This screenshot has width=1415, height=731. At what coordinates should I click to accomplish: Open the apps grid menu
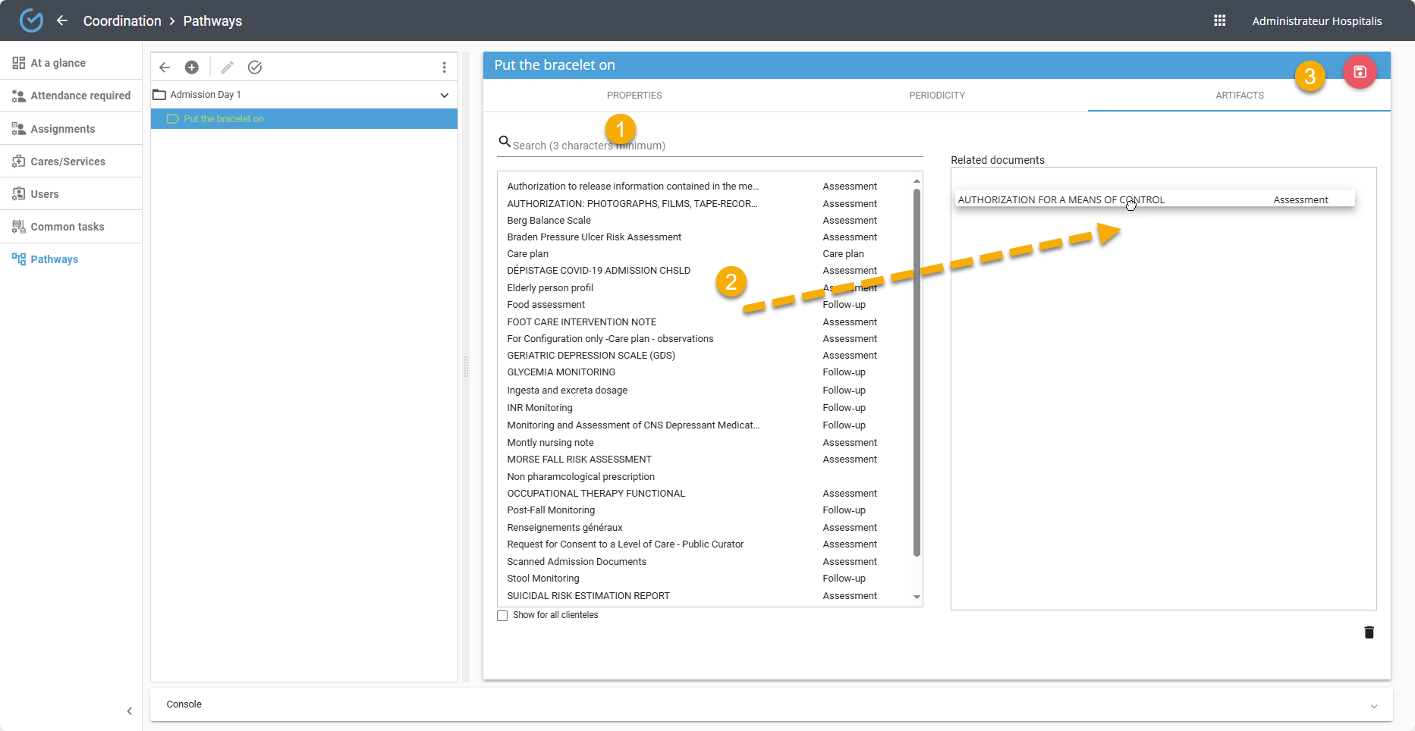pos(1219,20)
